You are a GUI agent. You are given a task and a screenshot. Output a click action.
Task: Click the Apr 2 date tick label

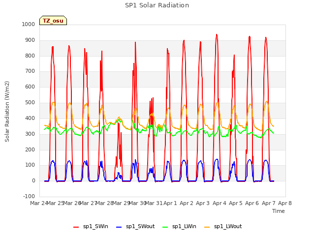(187, 203)
